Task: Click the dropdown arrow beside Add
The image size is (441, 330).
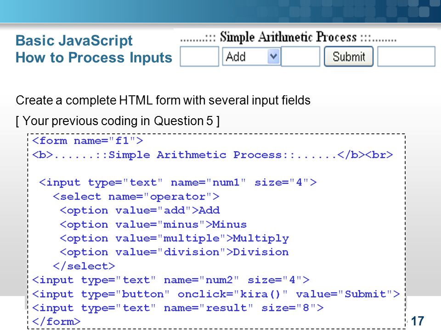Action: tap(273, 56)
